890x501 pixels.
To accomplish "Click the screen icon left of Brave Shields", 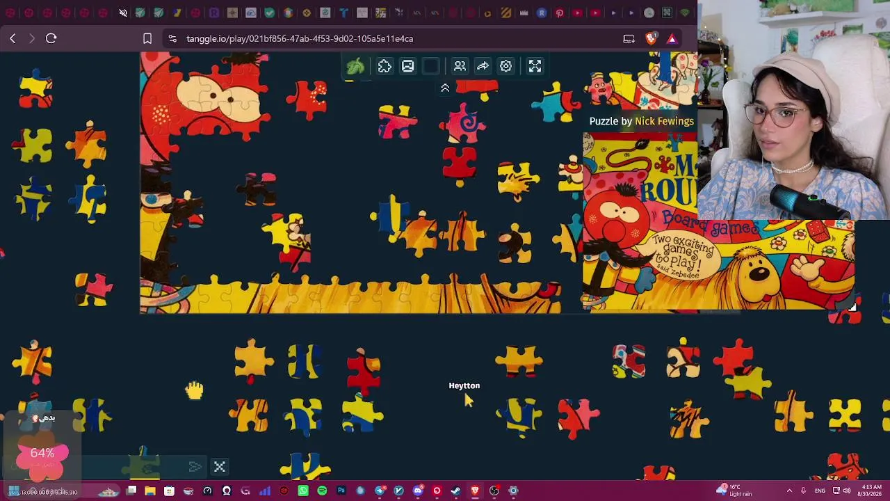I will click(629, 38).
